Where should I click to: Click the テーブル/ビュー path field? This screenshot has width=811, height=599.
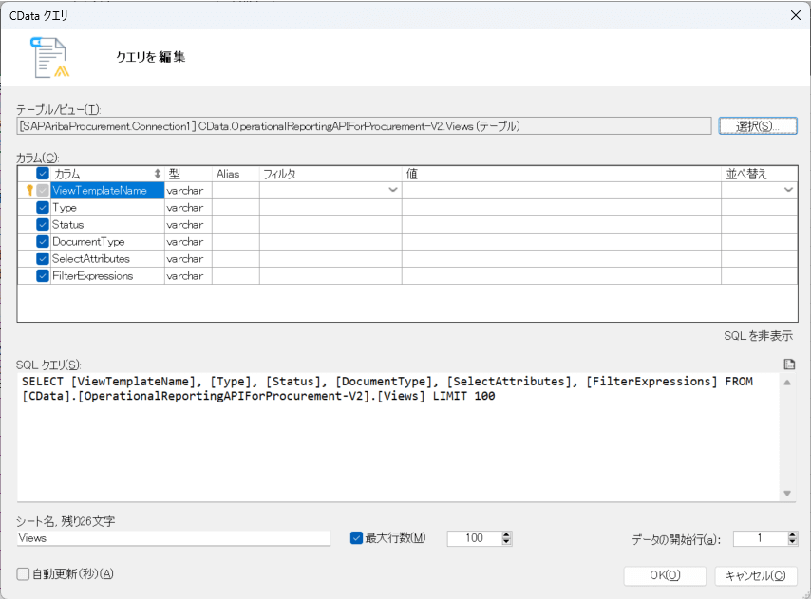(x=364, y=126)
